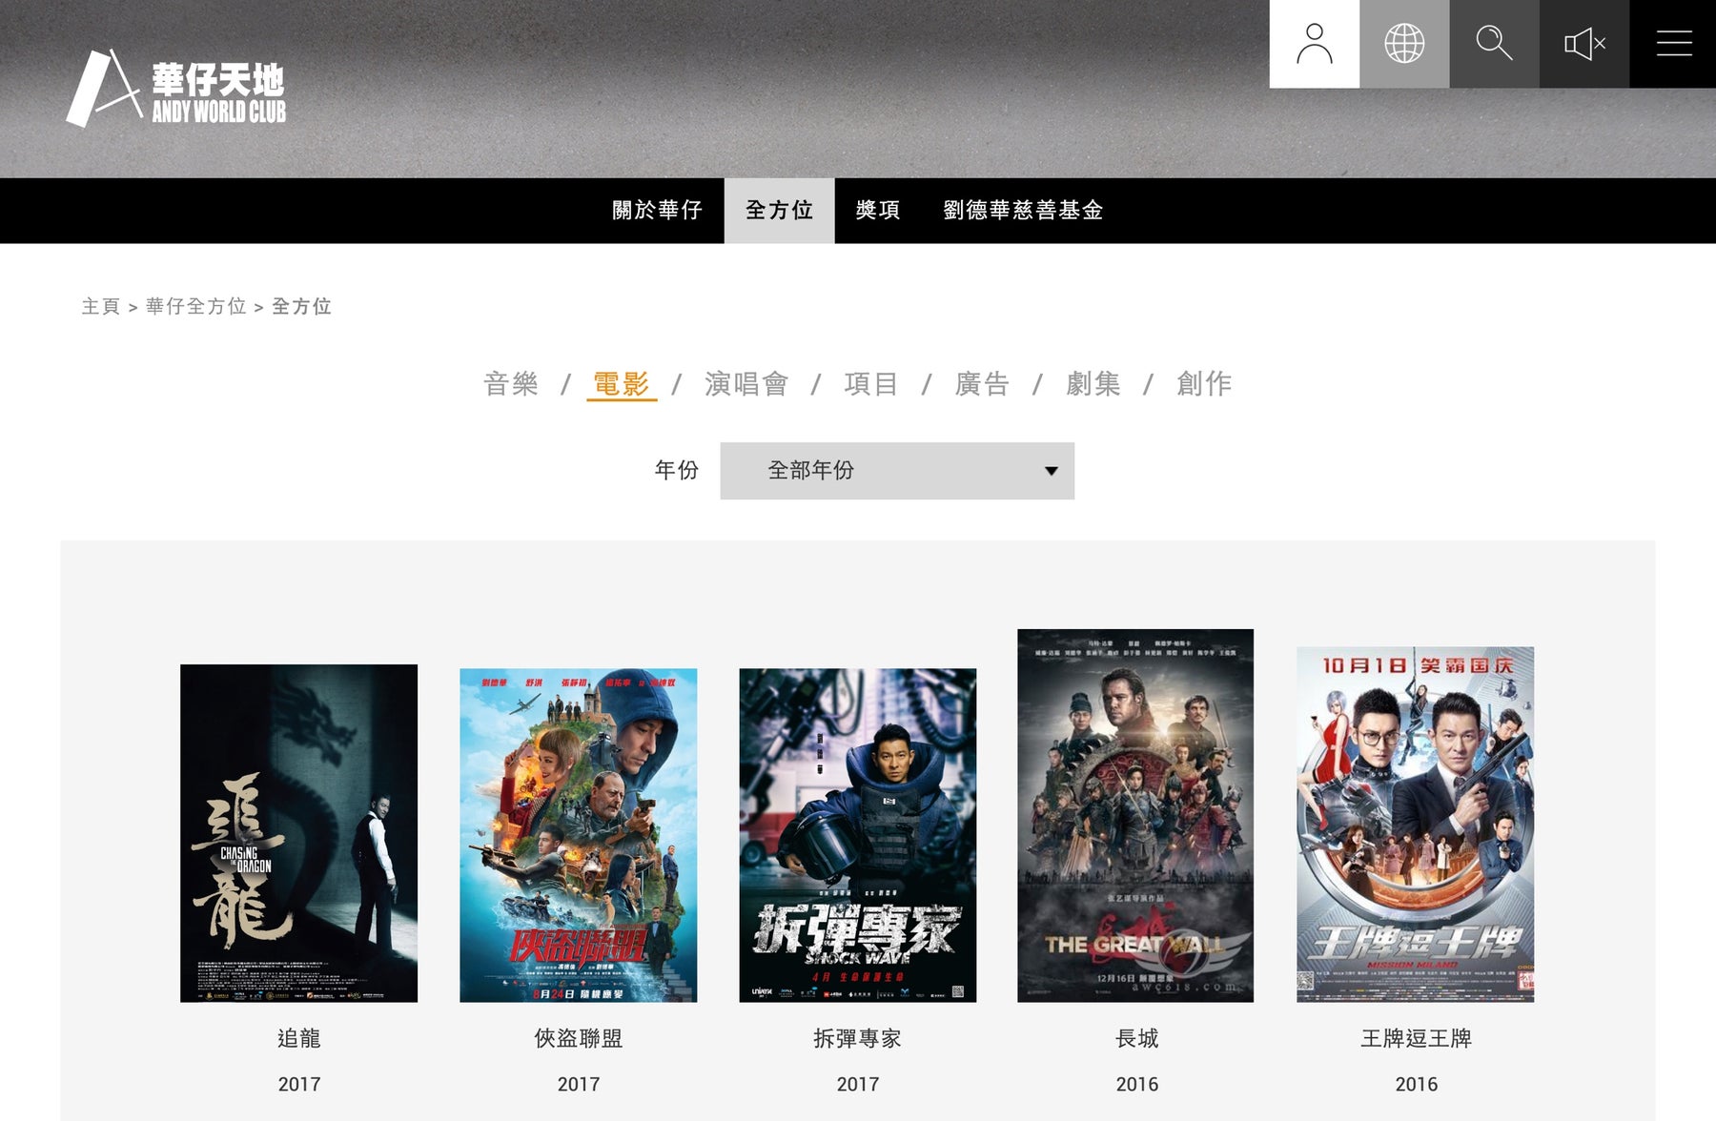Click the year 2017 under 俠盜聯盟
Viewport: 1716px width, 1121px height.
(x=578, y=1085)
